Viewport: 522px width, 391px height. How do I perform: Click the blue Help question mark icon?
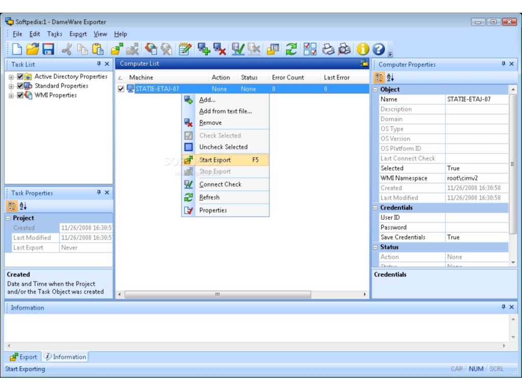(379, 49)
